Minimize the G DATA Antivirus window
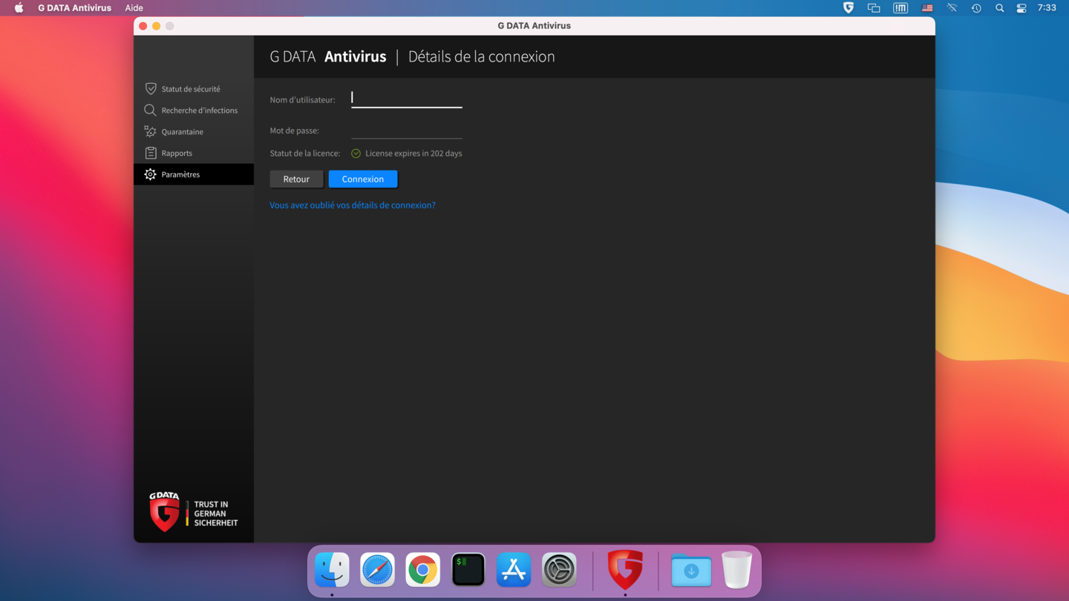This screenshot has width=1069, height=601. [157, 26]
